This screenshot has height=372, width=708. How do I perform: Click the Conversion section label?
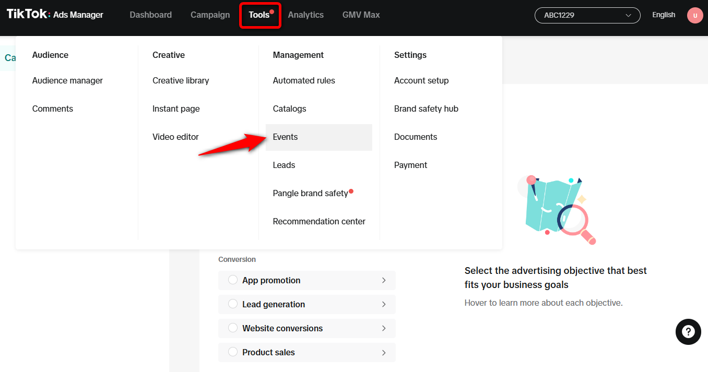[x=237, y=259]
